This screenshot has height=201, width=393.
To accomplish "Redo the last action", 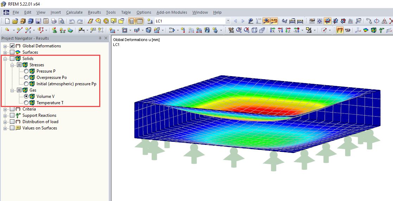I will coord(80,21).
